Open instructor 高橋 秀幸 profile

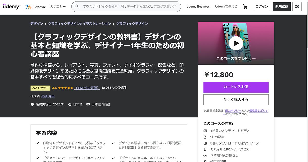(48, 96)
